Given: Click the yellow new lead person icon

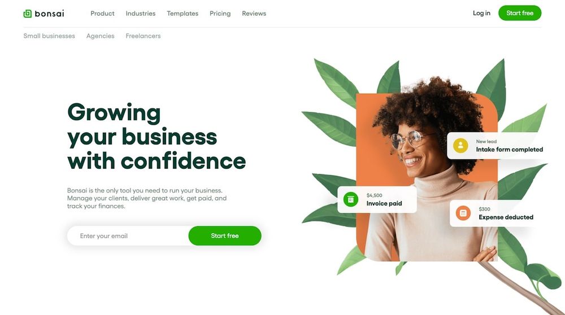Looking at the screenshot, I should point(460,146).
